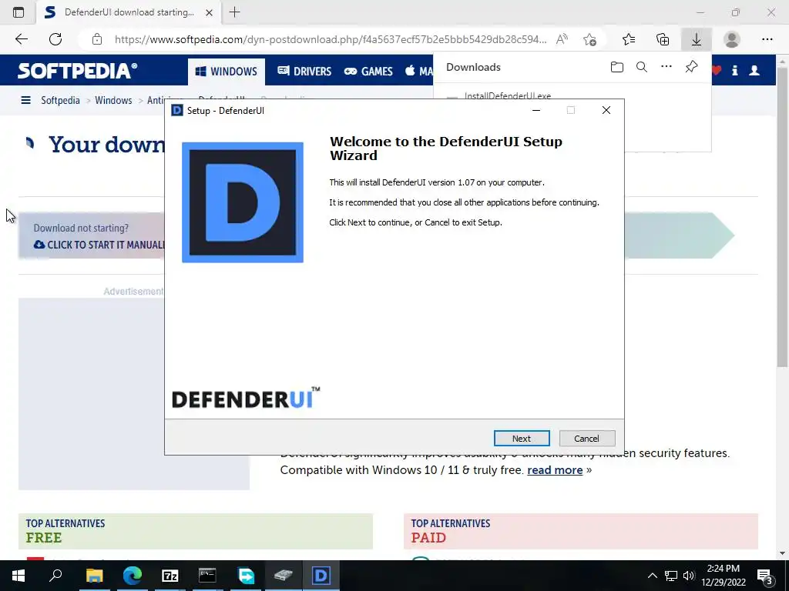Search downloads magnifier icon
The image size is (789, 591).
(x=642, y=67)
